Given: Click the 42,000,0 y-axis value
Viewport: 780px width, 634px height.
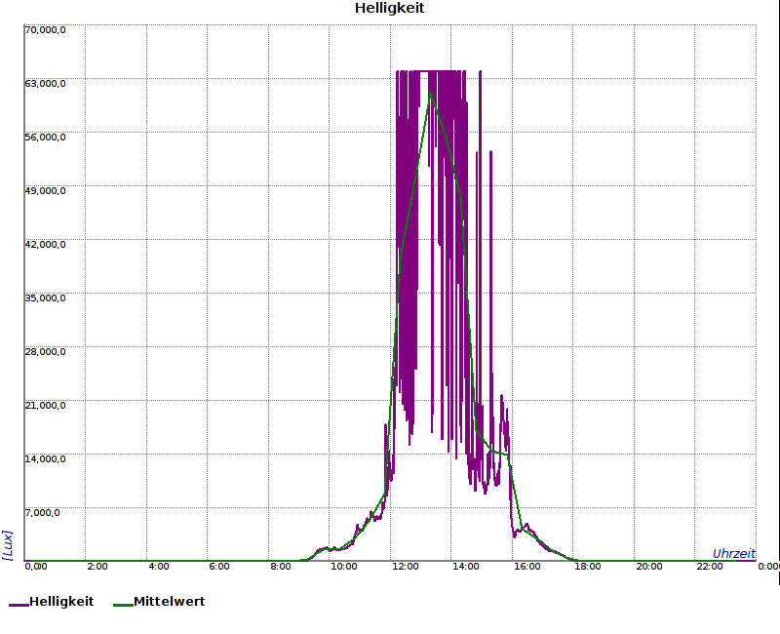Looking at the screenshot, I should (45, 245).
